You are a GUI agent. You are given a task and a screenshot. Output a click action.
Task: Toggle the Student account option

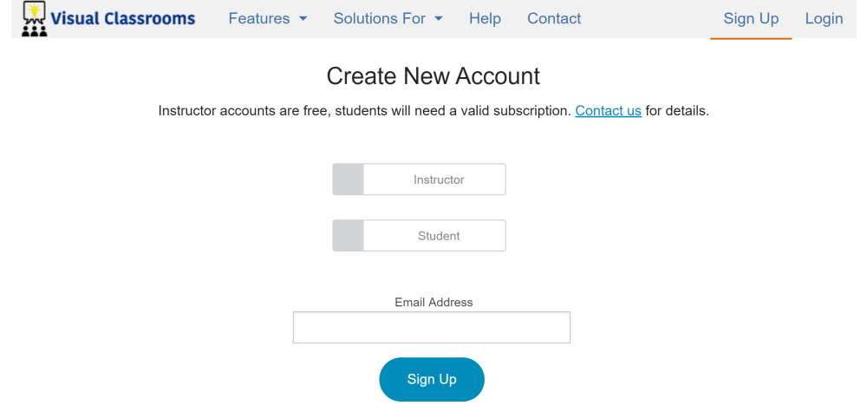tap(438, 236)
